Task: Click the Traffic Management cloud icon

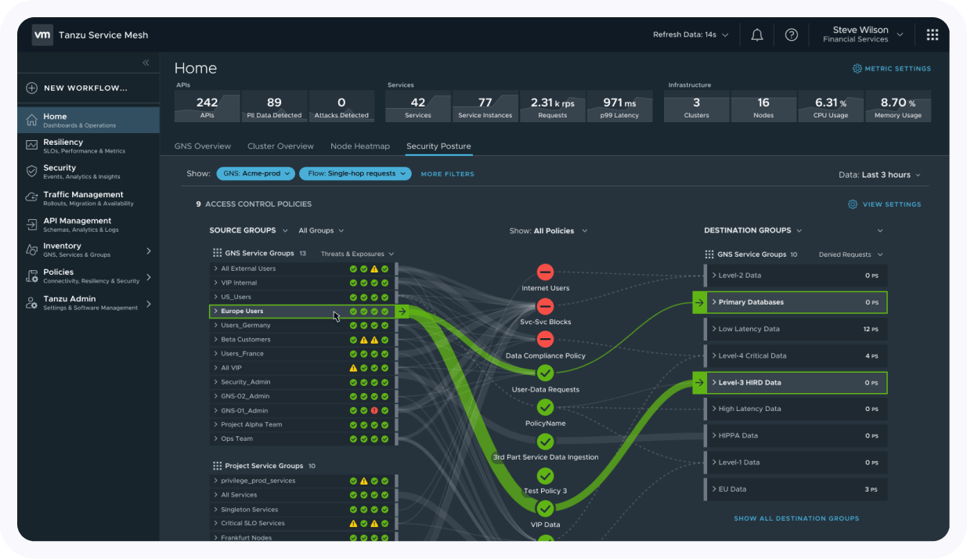Action: click(x=32, y=197)
